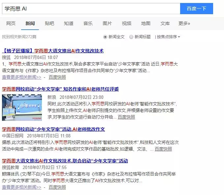
Task: Focus the search field containing 学而思 AI
Action: 91,9
